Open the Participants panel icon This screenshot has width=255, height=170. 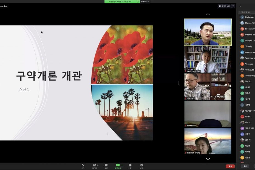[x=95, y=165]
